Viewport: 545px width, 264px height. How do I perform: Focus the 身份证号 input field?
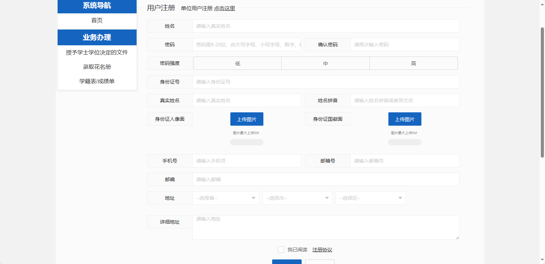point(325,82)
